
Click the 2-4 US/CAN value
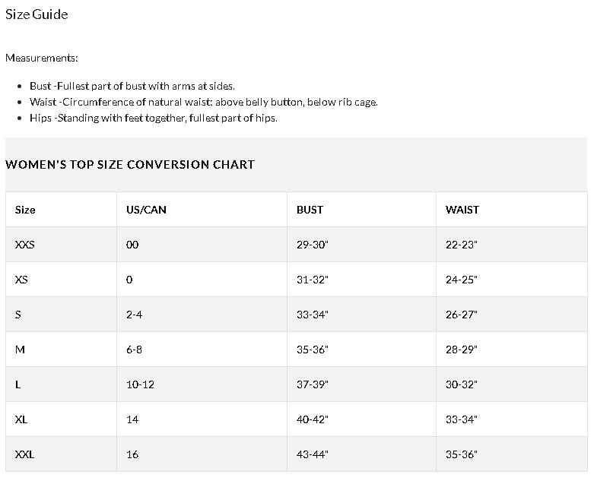click(x=134, y=315)
